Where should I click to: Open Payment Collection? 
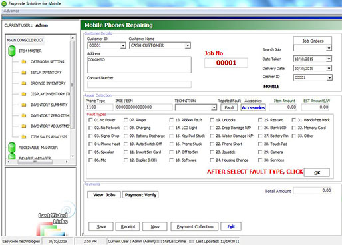pos(194,226)
